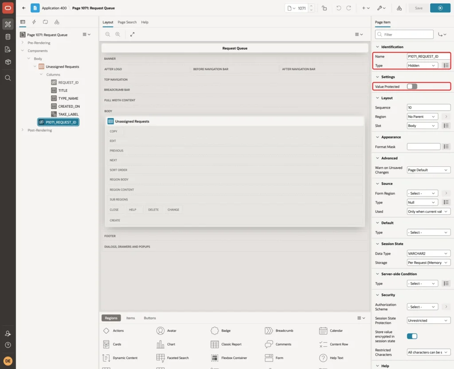Switch to Shared Components tab icon
The width and height of the screenshot is (454, 369).
click(57, 22)
